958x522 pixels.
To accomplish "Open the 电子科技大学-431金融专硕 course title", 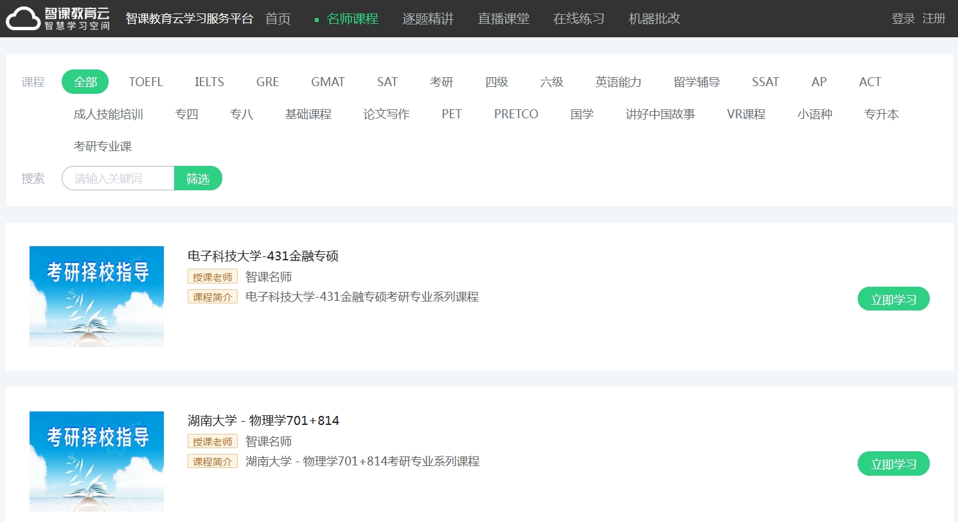I will pos(263,256).
